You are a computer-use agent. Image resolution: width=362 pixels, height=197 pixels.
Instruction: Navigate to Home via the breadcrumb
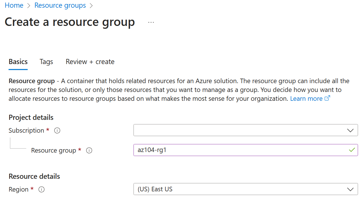pos(14,5)
